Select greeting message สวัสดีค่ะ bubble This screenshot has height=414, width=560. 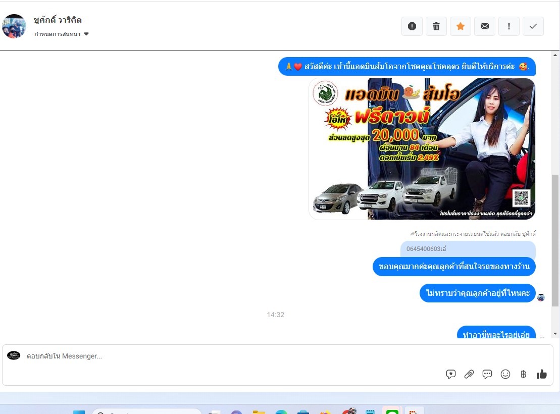[407, 67]
